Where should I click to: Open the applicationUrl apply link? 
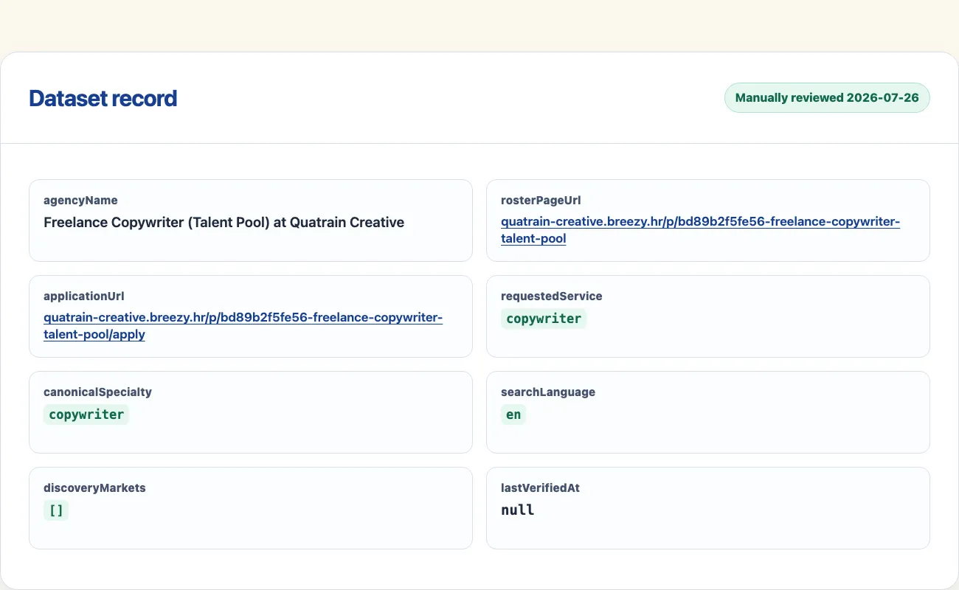(243, 326)
